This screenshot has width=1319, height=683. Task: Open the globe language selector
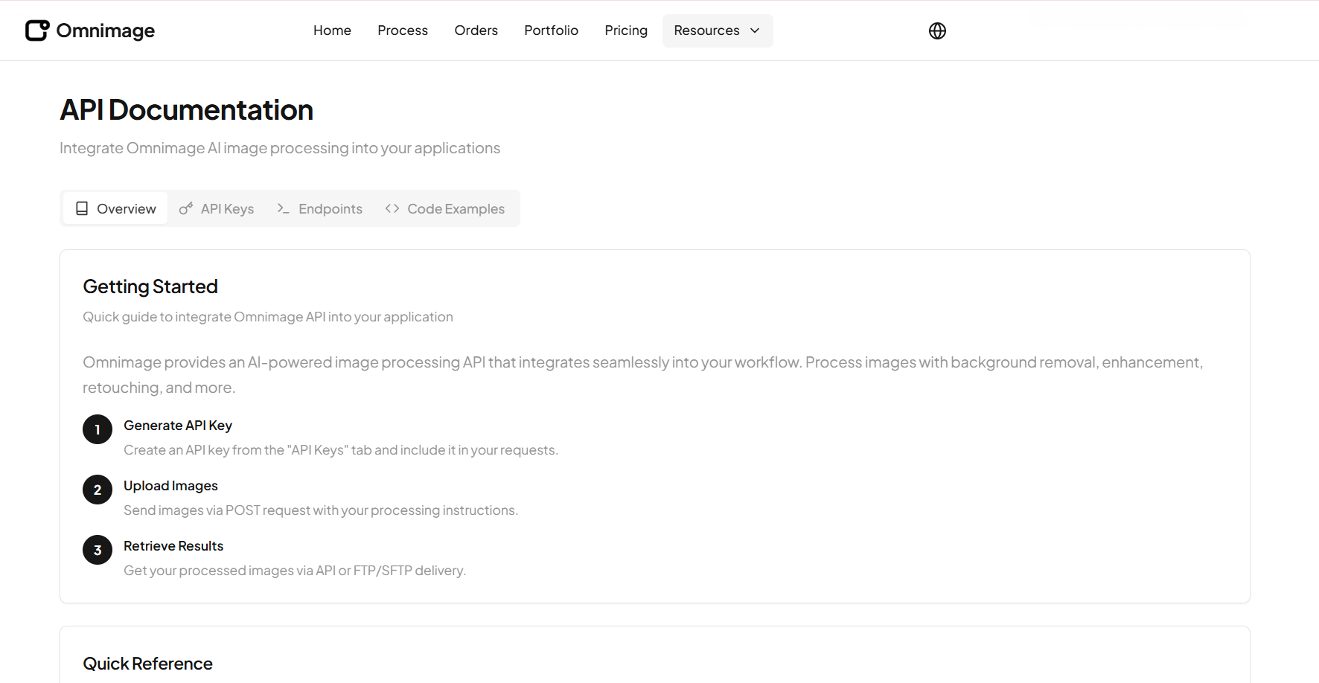pos(937,31)
